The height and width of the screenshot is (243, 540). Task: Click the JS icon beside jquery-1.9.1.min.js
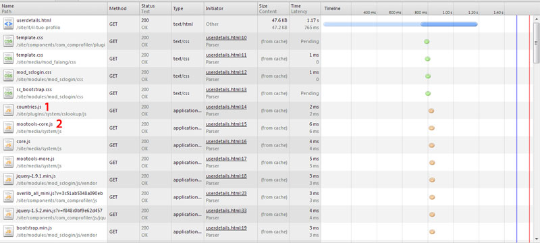[8, 180]
